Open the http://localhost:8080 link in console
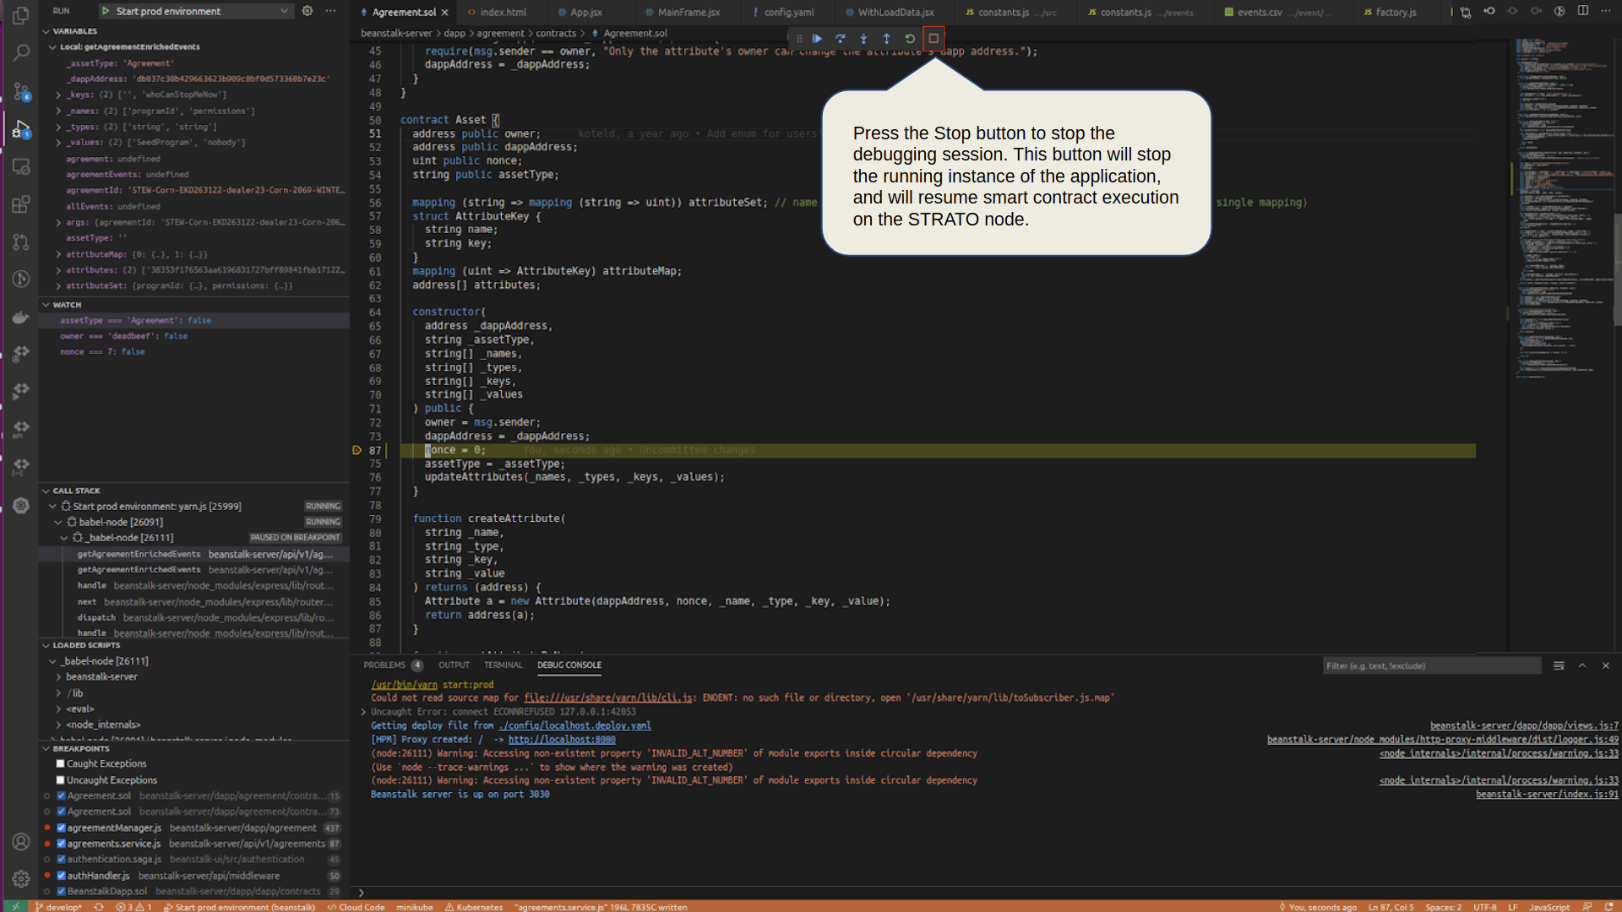Viewport: 1622px width, 912px height. [562, 740]
